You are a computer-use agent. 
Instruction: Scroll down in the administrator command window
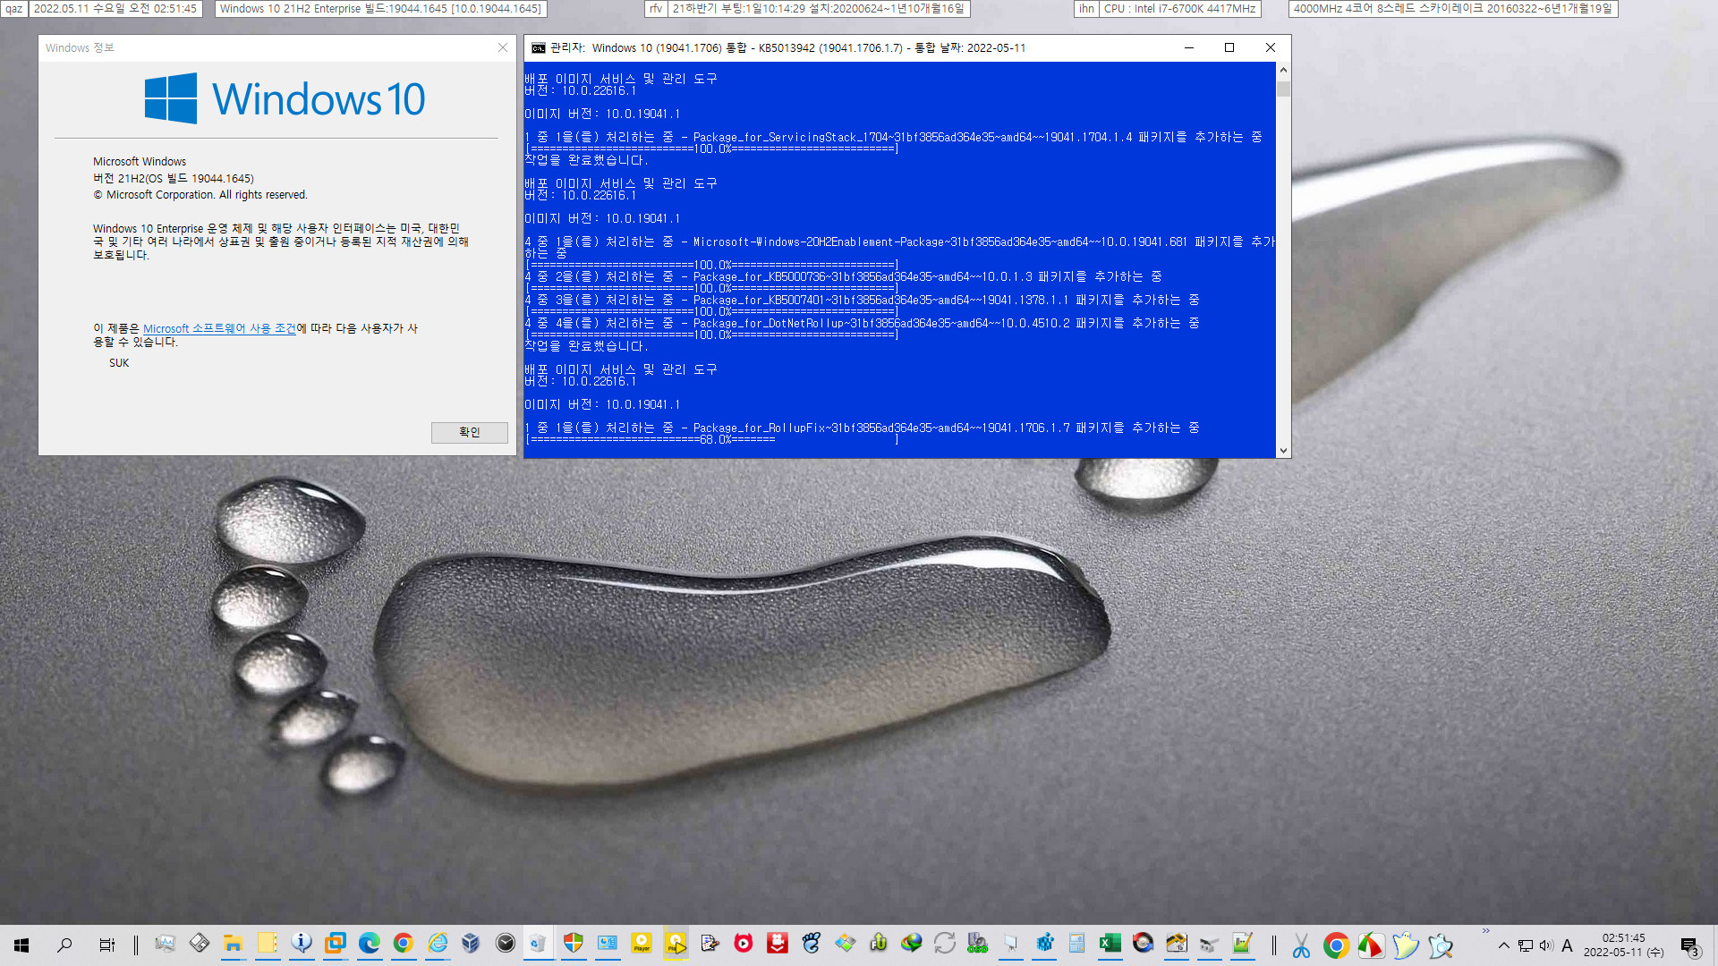click(x=1282, y=451)
